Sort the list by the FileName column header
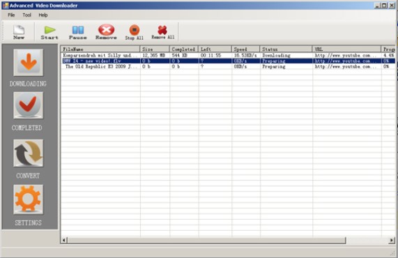Viewport: 398px width, 258px height. pyautogui.click(x=100, y=49)
